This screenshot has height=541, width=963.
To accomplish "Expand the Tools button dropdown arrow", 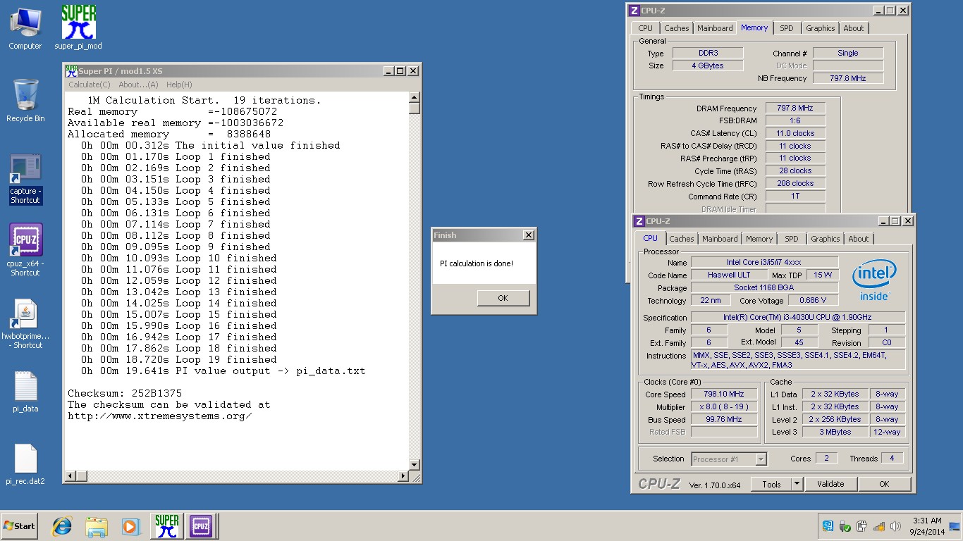I will [797, 484].
